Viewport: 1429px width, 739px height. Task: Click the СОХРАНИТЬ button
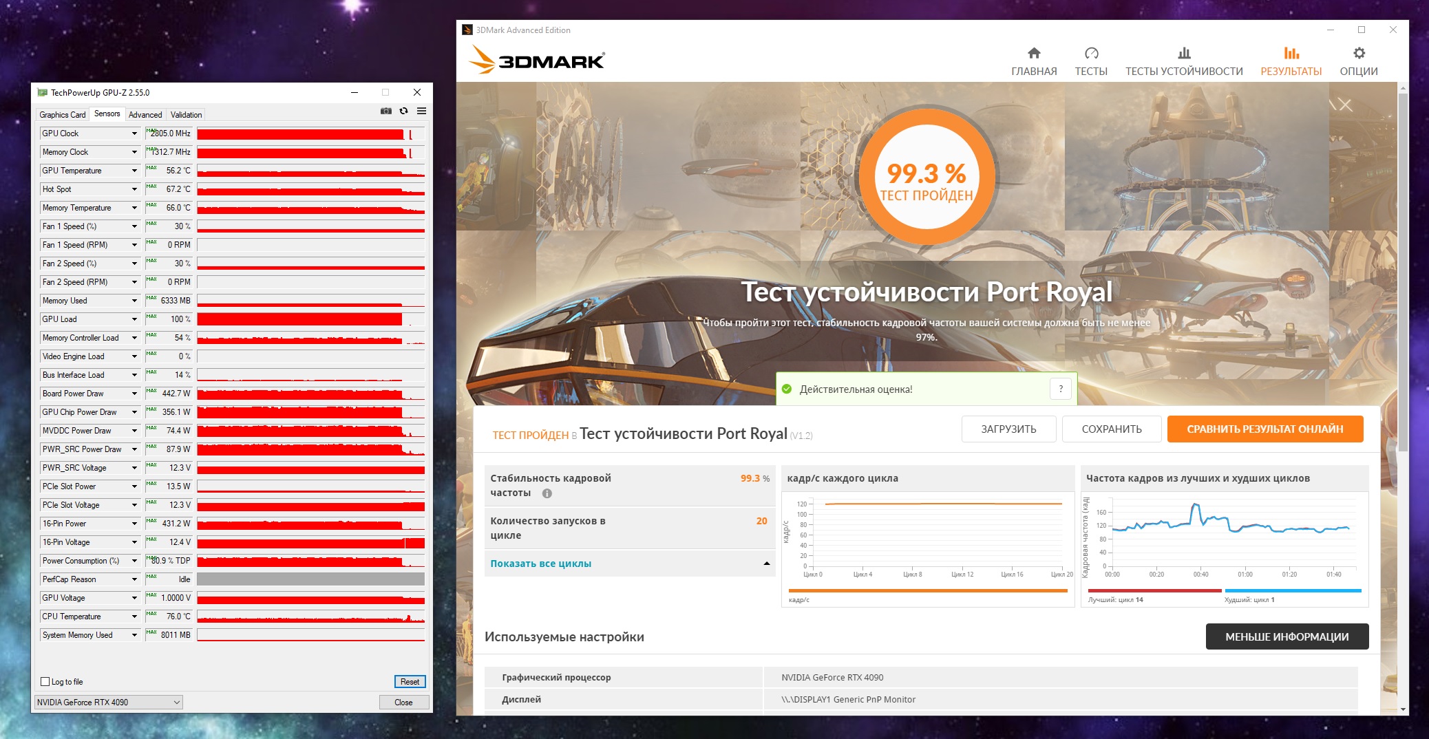(1112, 429)
